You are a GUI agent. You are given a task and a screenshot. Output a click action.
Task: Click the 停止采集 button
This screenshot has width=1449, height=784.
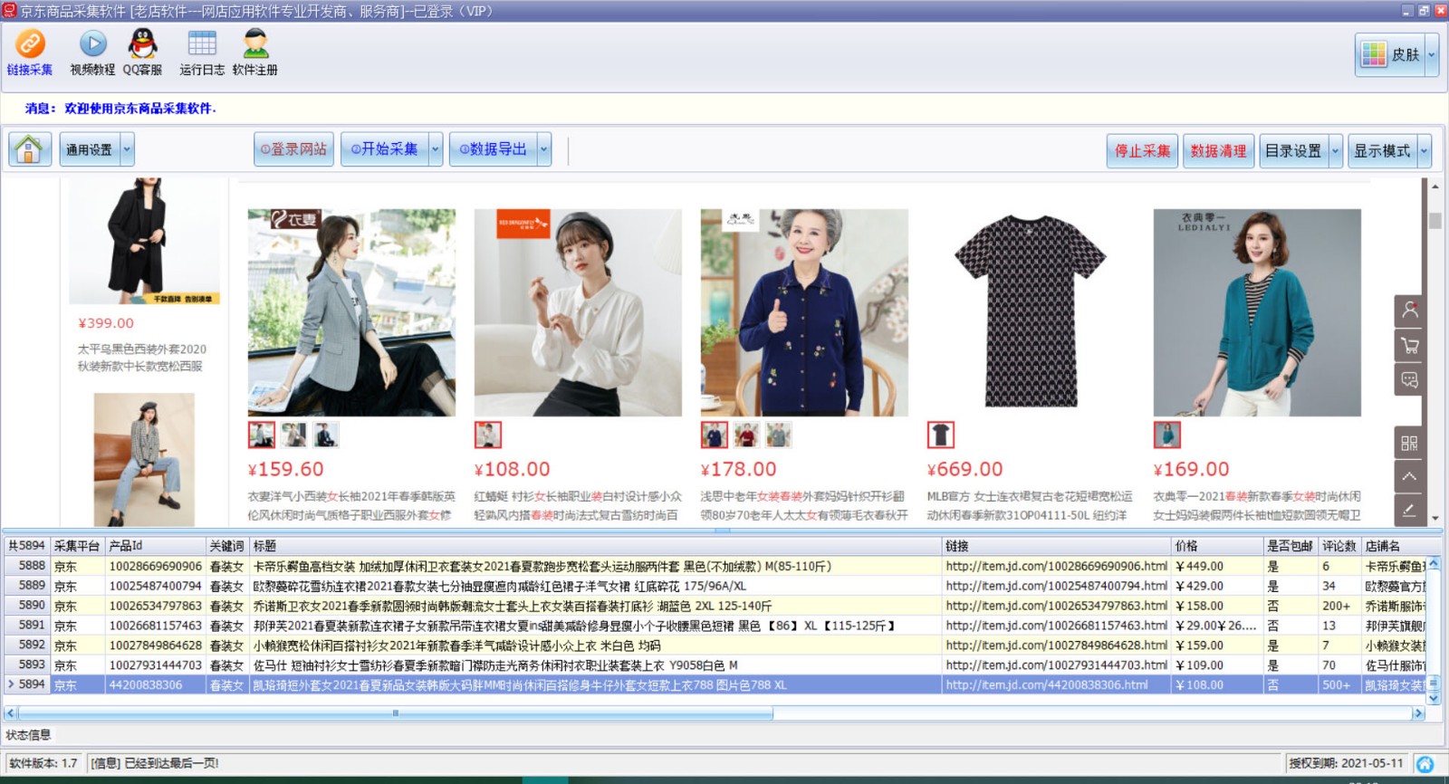coord(1142,151)
